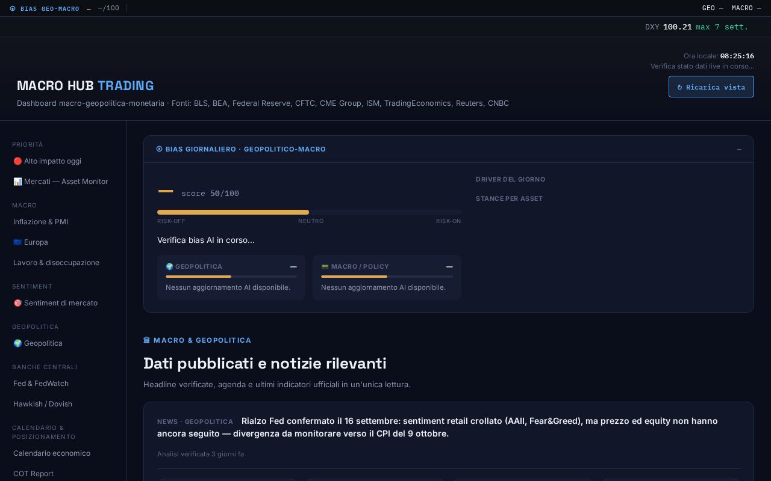Click the MACRO indicator in top bar
Screen dimensions: 771x481
(x=746, y=8)
